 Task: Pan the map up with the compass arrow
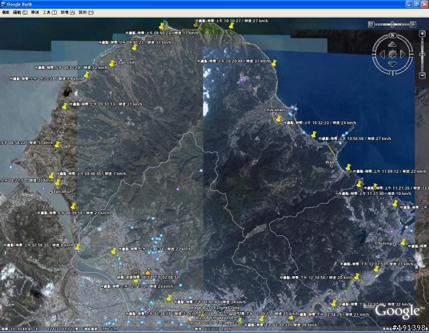click(x=392, y=44)
